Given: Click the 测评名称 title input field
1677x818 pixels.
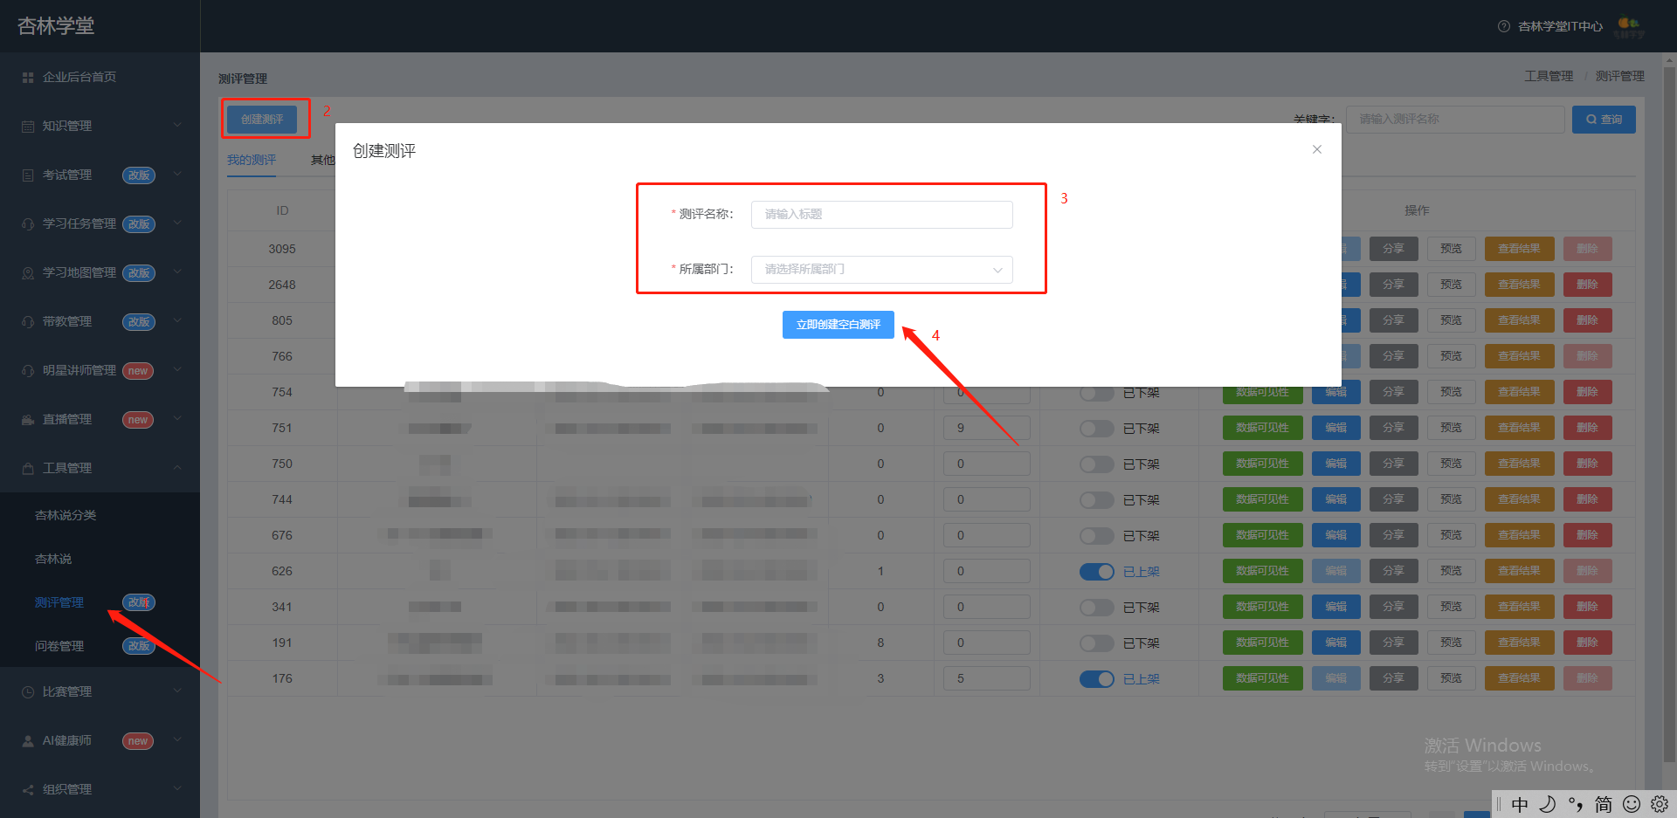Looking at the screenshot, I should tap(882, 215).
